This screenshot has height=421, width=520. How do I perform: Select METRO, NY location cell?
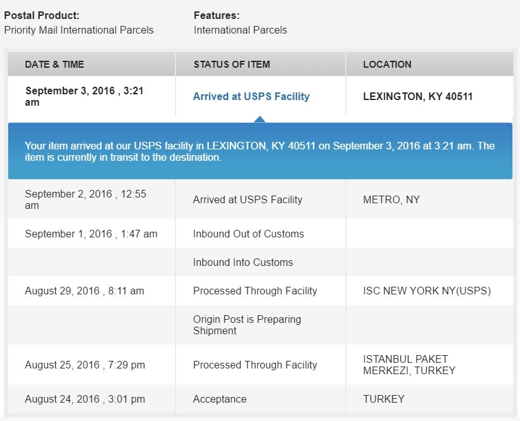click(391, 199)
